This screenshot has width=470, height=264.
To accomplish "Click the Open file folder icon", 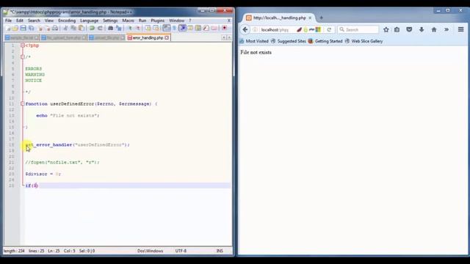I will point(15,28).
